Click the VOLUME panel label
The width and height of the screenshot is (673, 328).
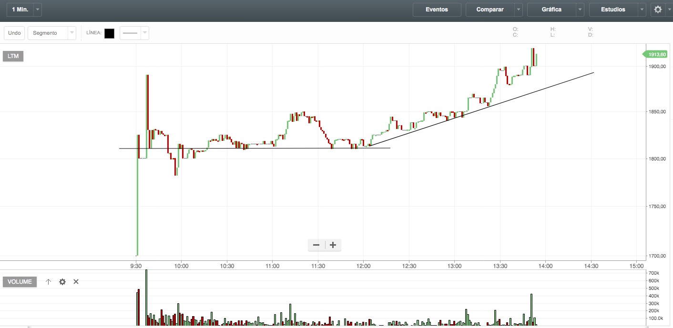pos(20,282)
